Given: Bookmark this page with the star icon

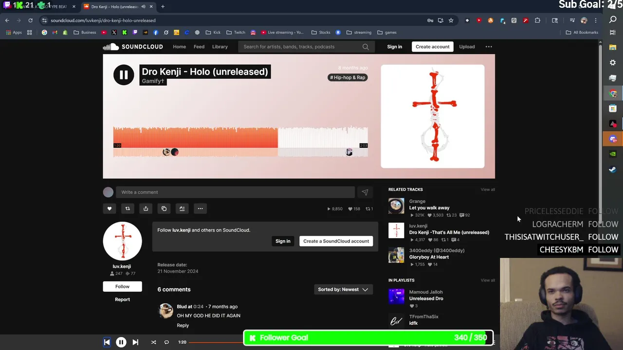Looking at the screenshot, I should coord(451,20).
